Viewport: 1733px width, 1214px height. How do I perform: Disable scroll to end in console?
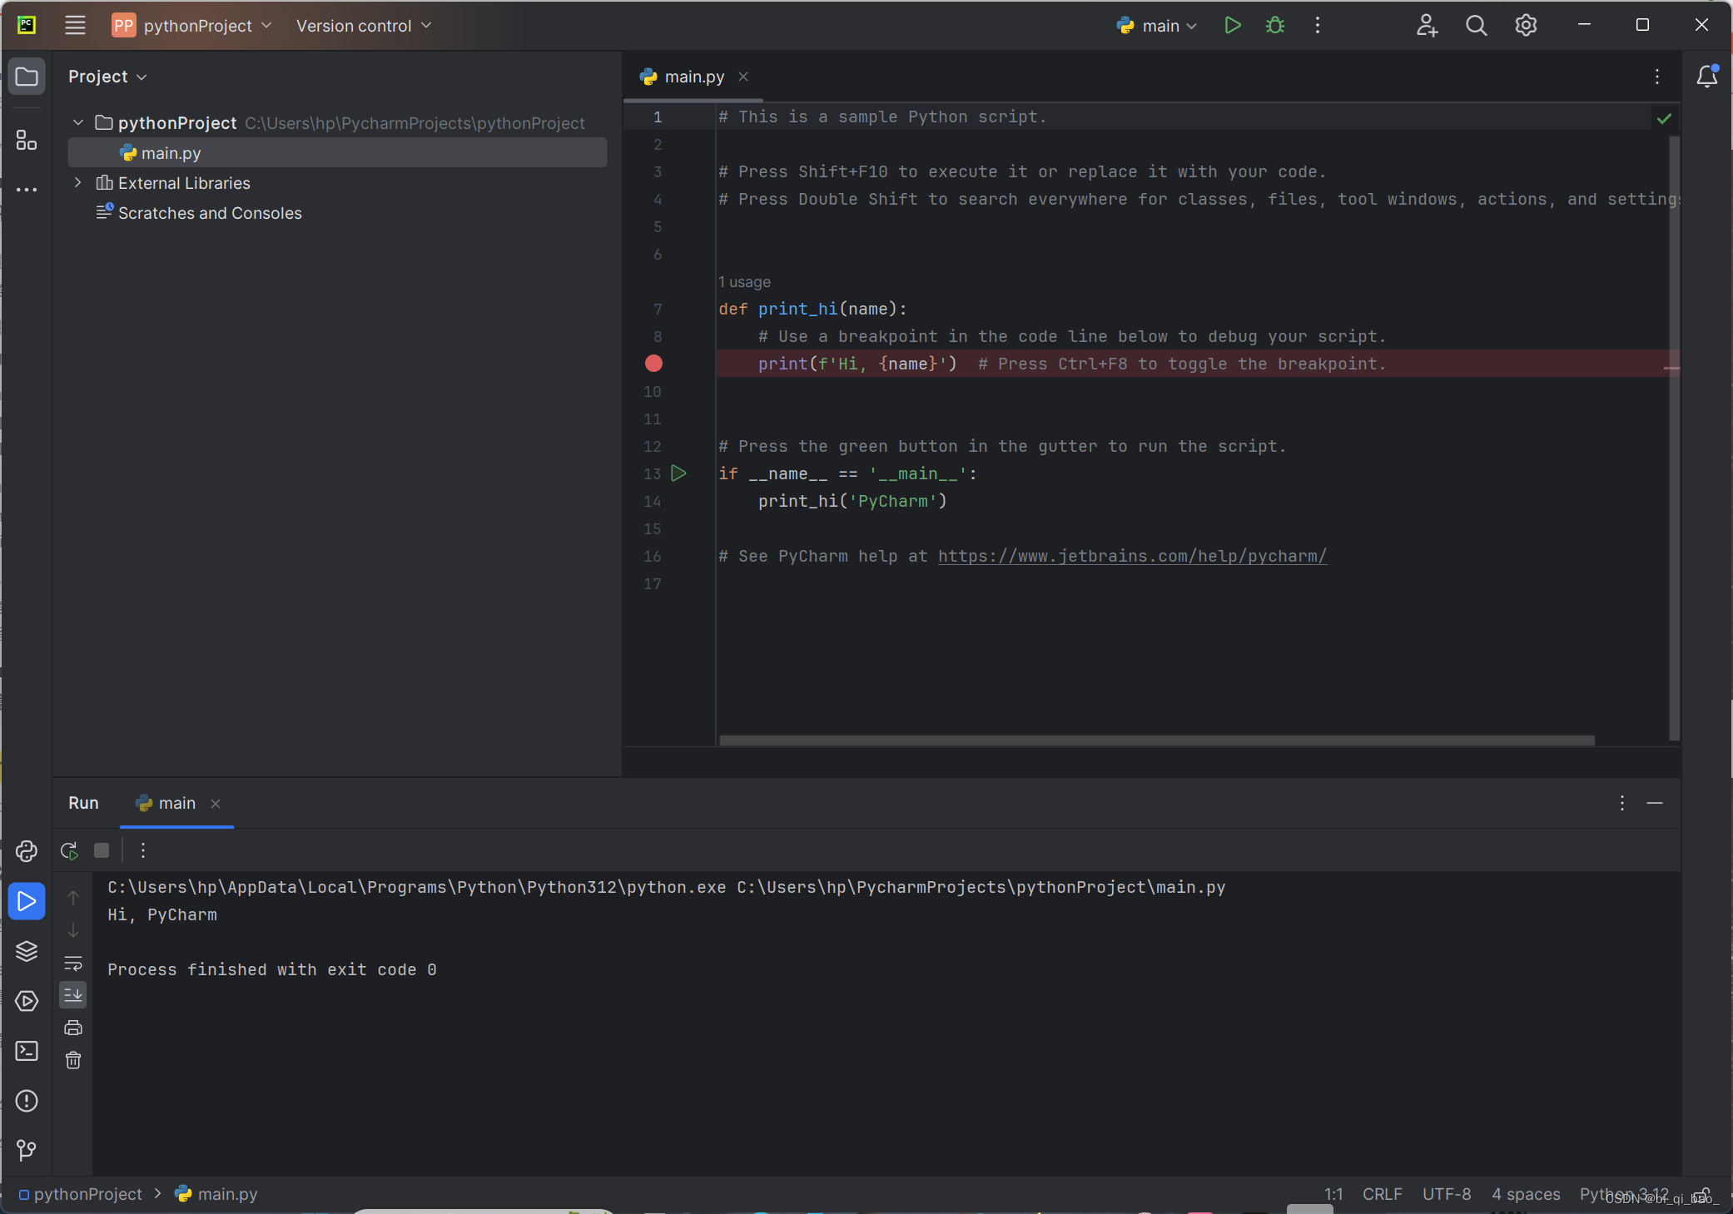tap(72, 994)
